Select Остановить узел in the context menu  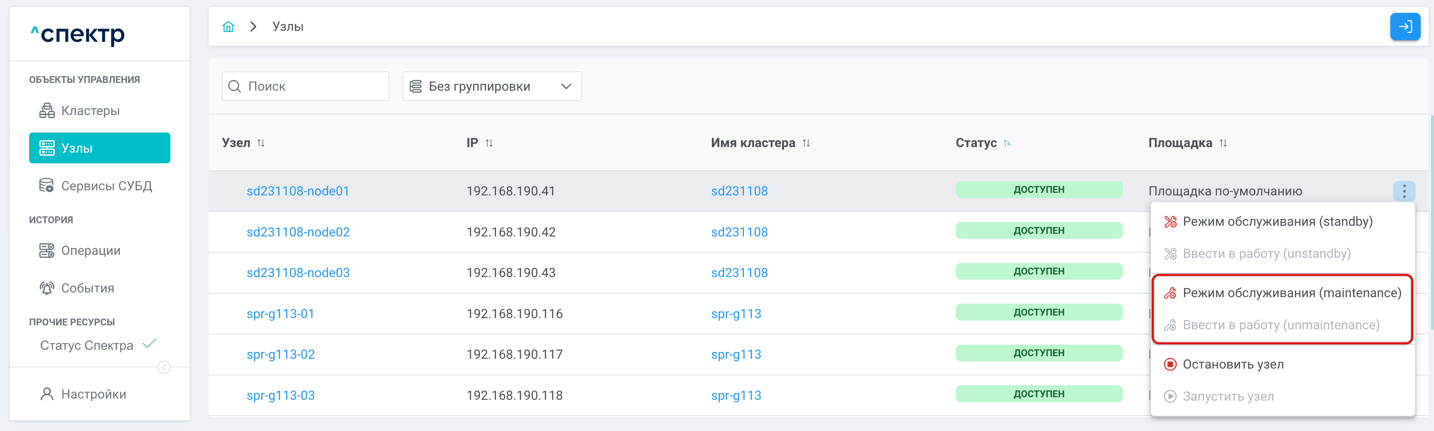pos(1232,364)
